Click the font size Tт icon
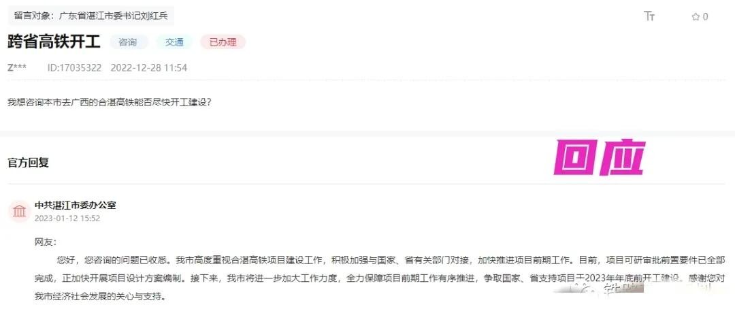The height and width of the screenshot is (324, 735). click(x=649, y=16)
